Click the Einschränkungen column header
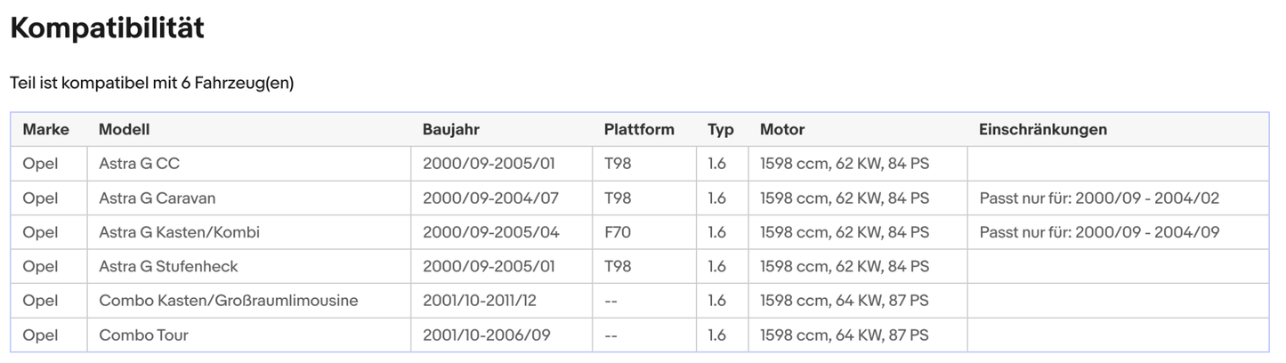 [1042, 130]
